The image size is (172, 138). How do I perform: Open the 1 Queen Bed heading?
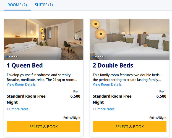click(x=25, y=65)
